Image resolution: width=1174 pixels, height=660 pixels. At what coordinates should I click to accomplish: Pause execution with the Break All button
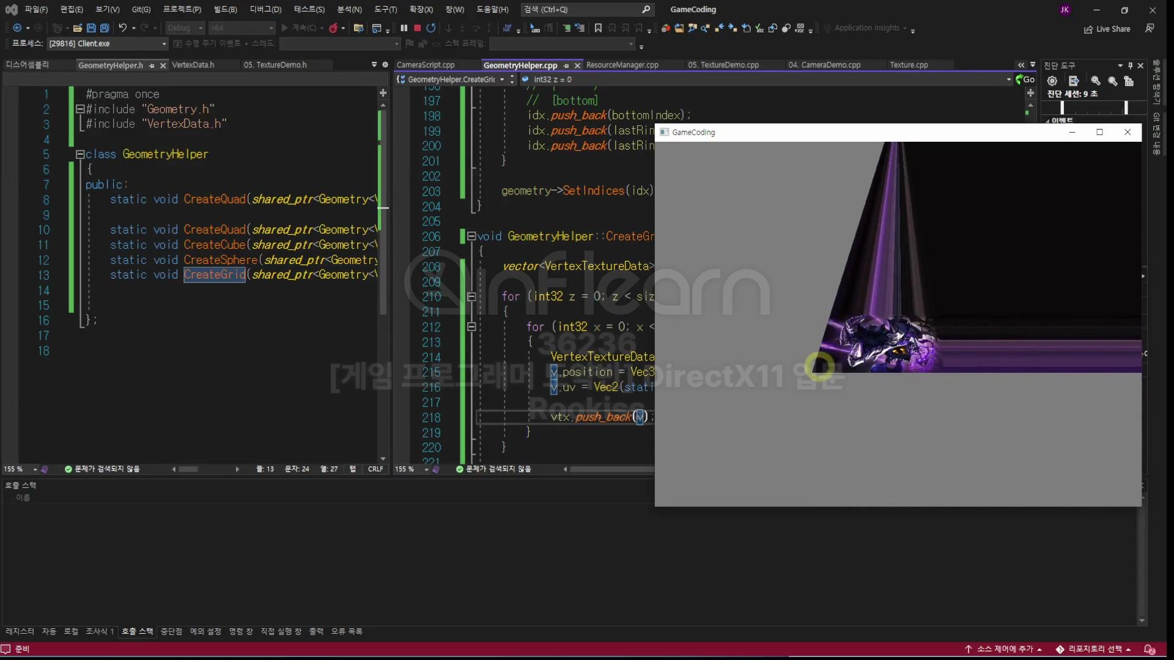point(404,28)
